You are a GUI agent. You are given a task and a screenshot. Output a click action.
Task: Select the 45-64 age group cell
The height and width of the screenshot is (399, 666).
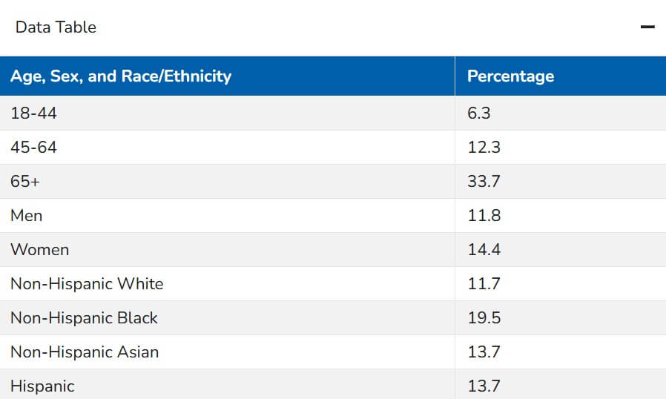(x=33, y=148)
